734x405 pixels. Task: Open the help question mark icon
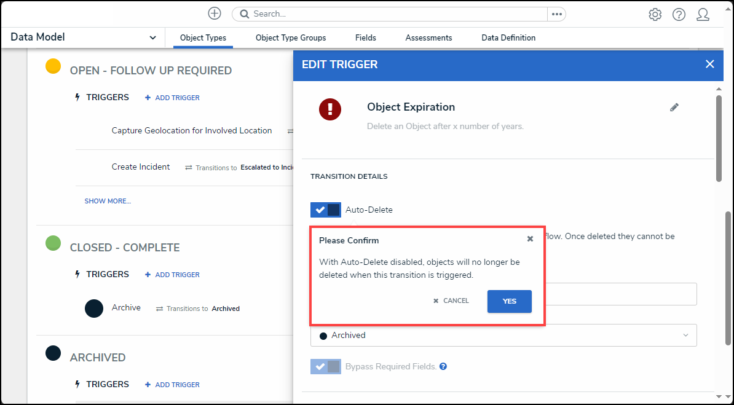pos(679,14)
